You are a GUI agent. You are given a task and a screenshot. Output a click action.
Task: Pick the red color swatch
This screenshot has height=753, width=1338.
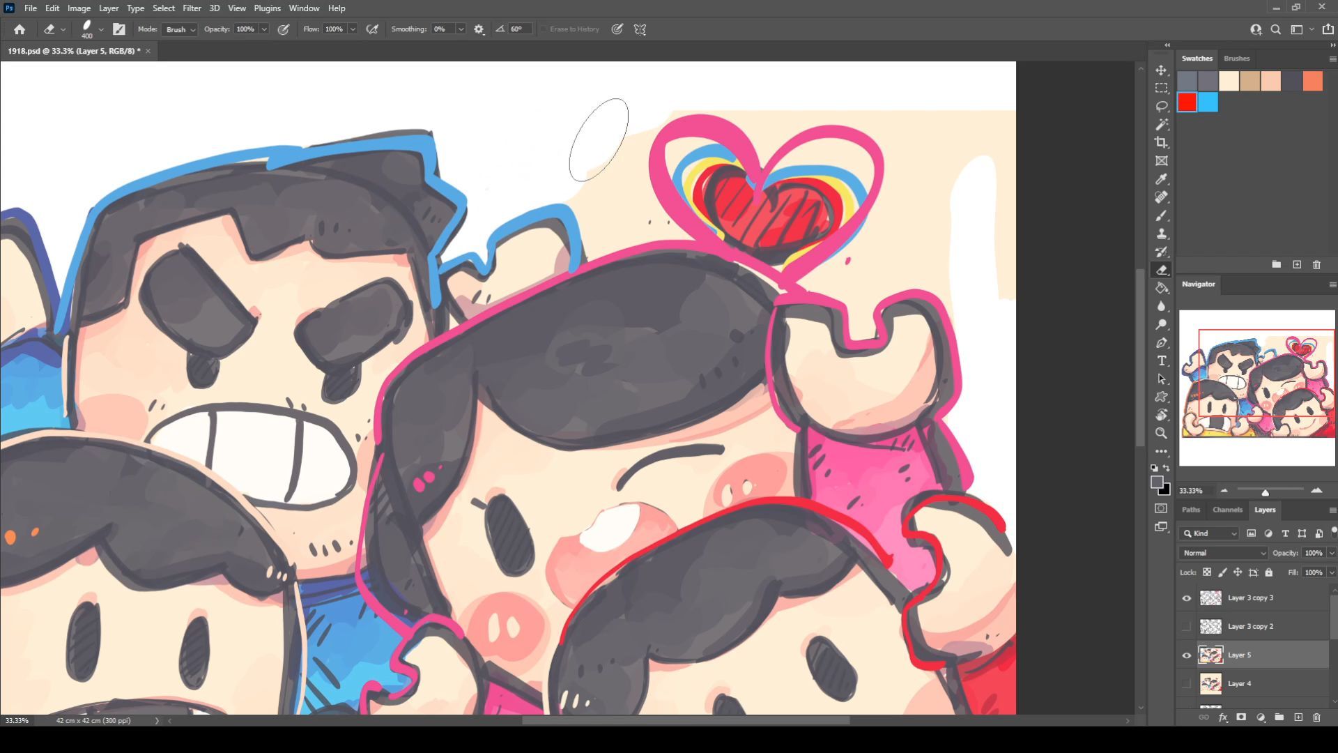coord(1187,102)
